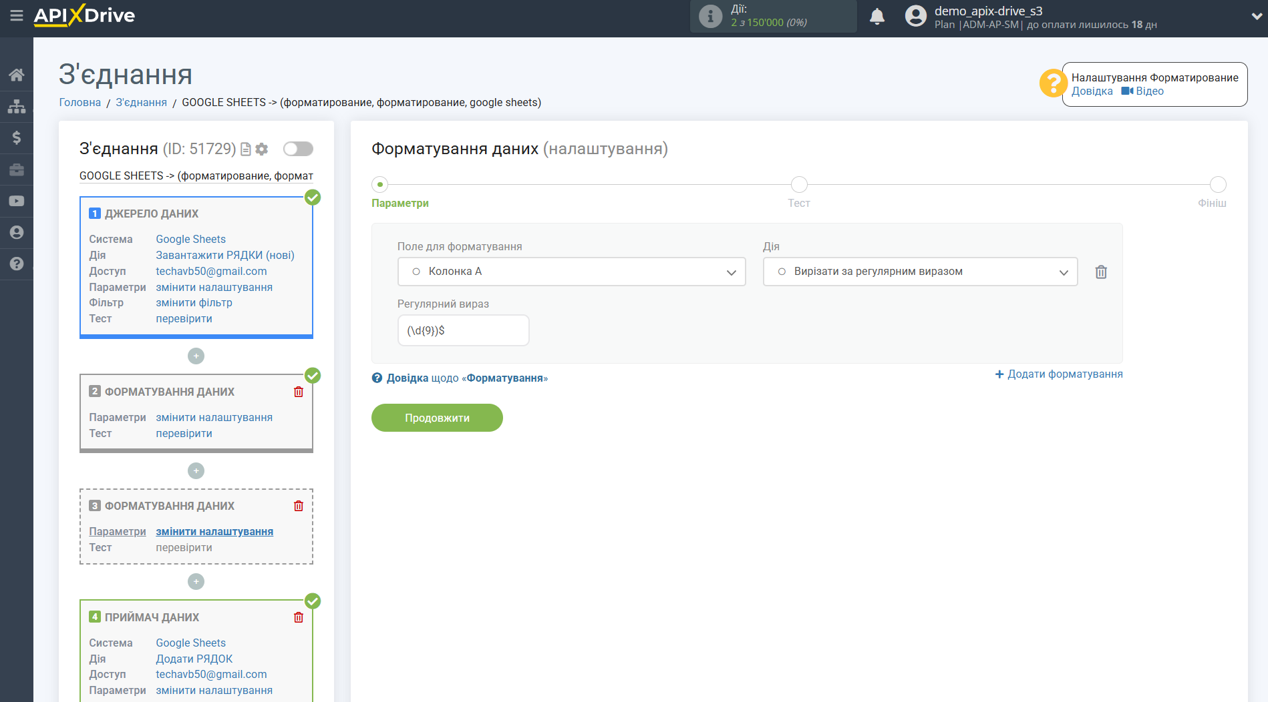Open notifications bell
This screenshot has width=1268, height=702.
tap(877, 16)
